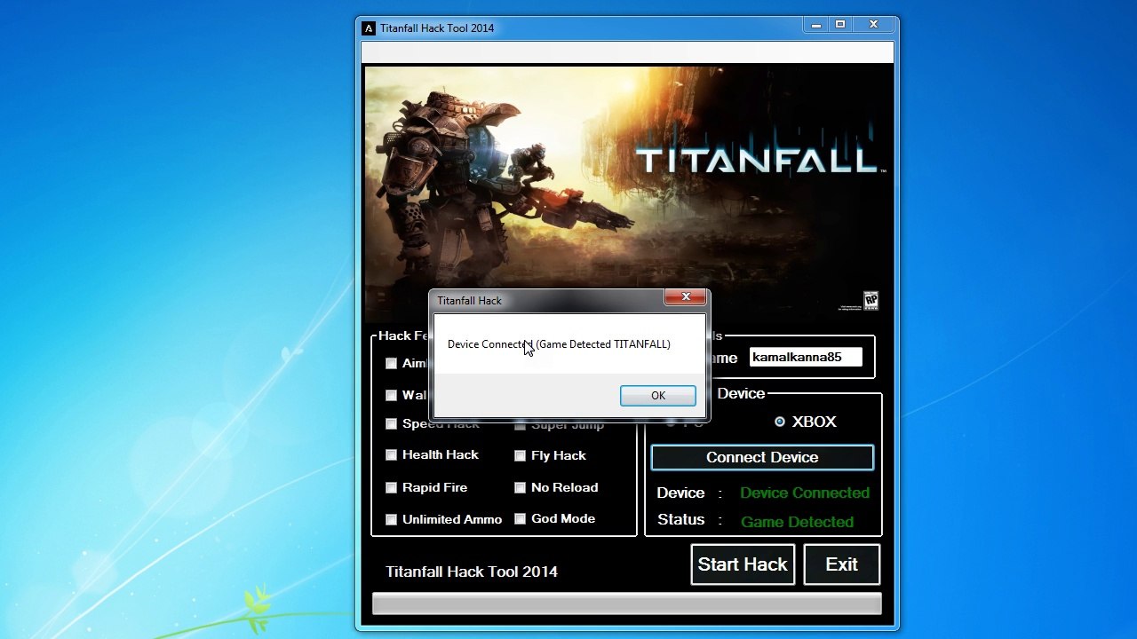
Task: Click the 'Titanfall Hack Tool 2014' footer label
Action: pos(472,572)
